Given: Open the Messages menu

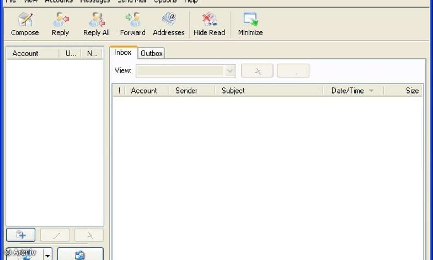Looking at the screenshot, I should pyautogui.click(x=95, y=1).
